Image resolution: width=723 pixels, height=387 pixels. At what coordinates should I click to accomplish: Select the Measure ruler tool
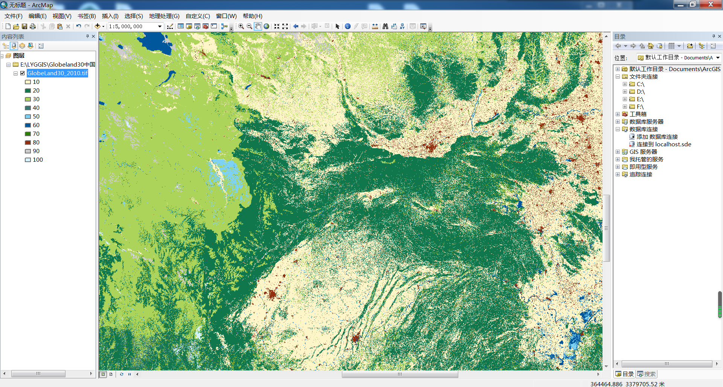(375, 26)
